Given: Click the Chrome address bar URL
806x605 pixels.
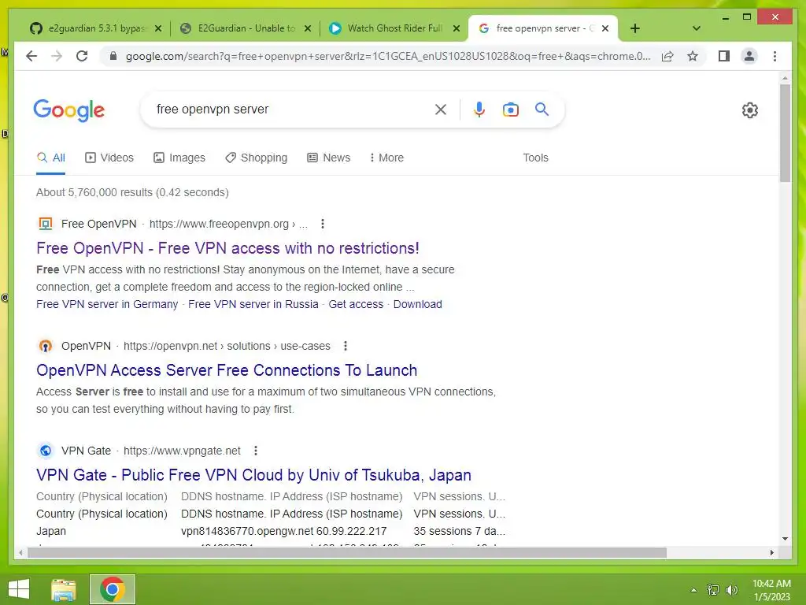Looking at the screenshot, I should point(388,56).
